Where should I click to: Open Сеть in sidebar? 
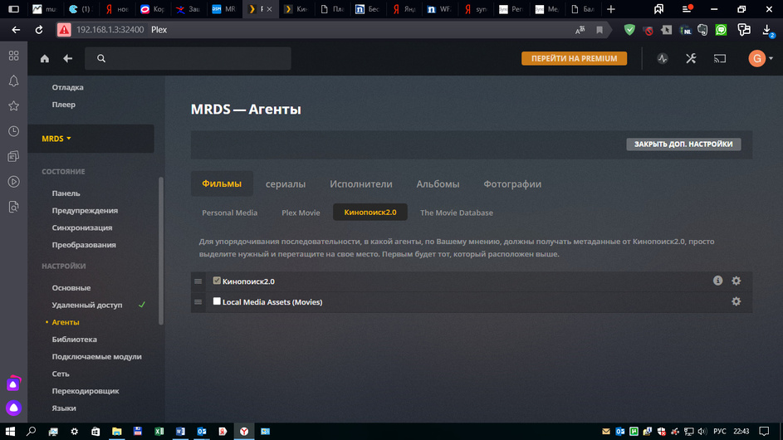61,374
